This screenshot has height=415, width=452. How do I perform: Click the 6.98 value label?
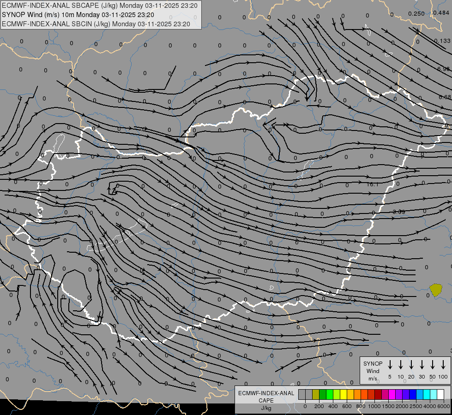tap(443, 69)
